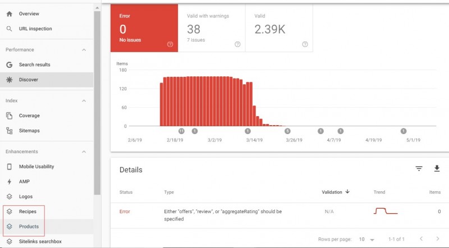Click help icon on Valid with warnings card

[237, 44]
